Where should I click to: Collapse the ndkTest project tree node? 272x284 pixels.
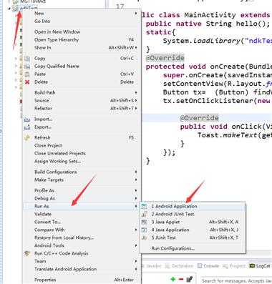9,9
